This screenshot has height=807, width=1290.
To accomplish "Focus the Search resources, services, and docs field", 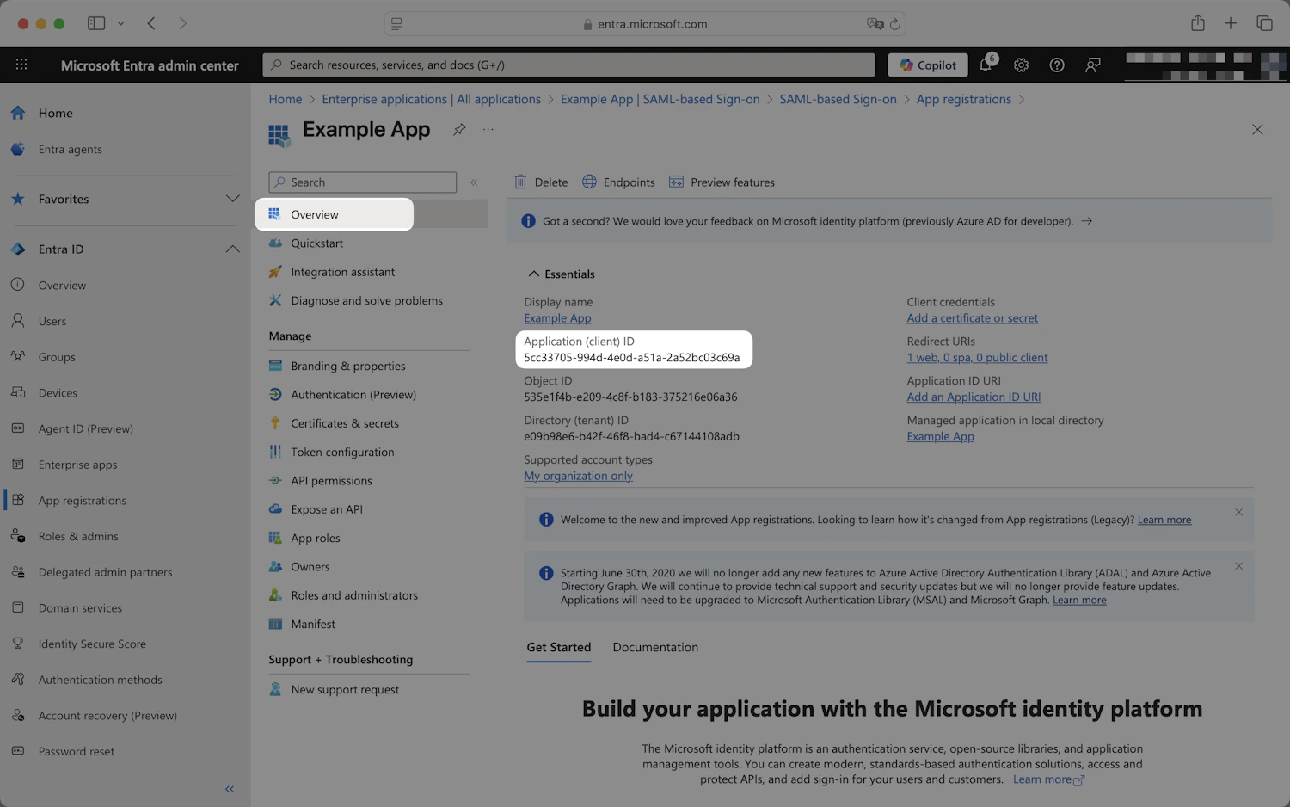I will coord(568,65).
